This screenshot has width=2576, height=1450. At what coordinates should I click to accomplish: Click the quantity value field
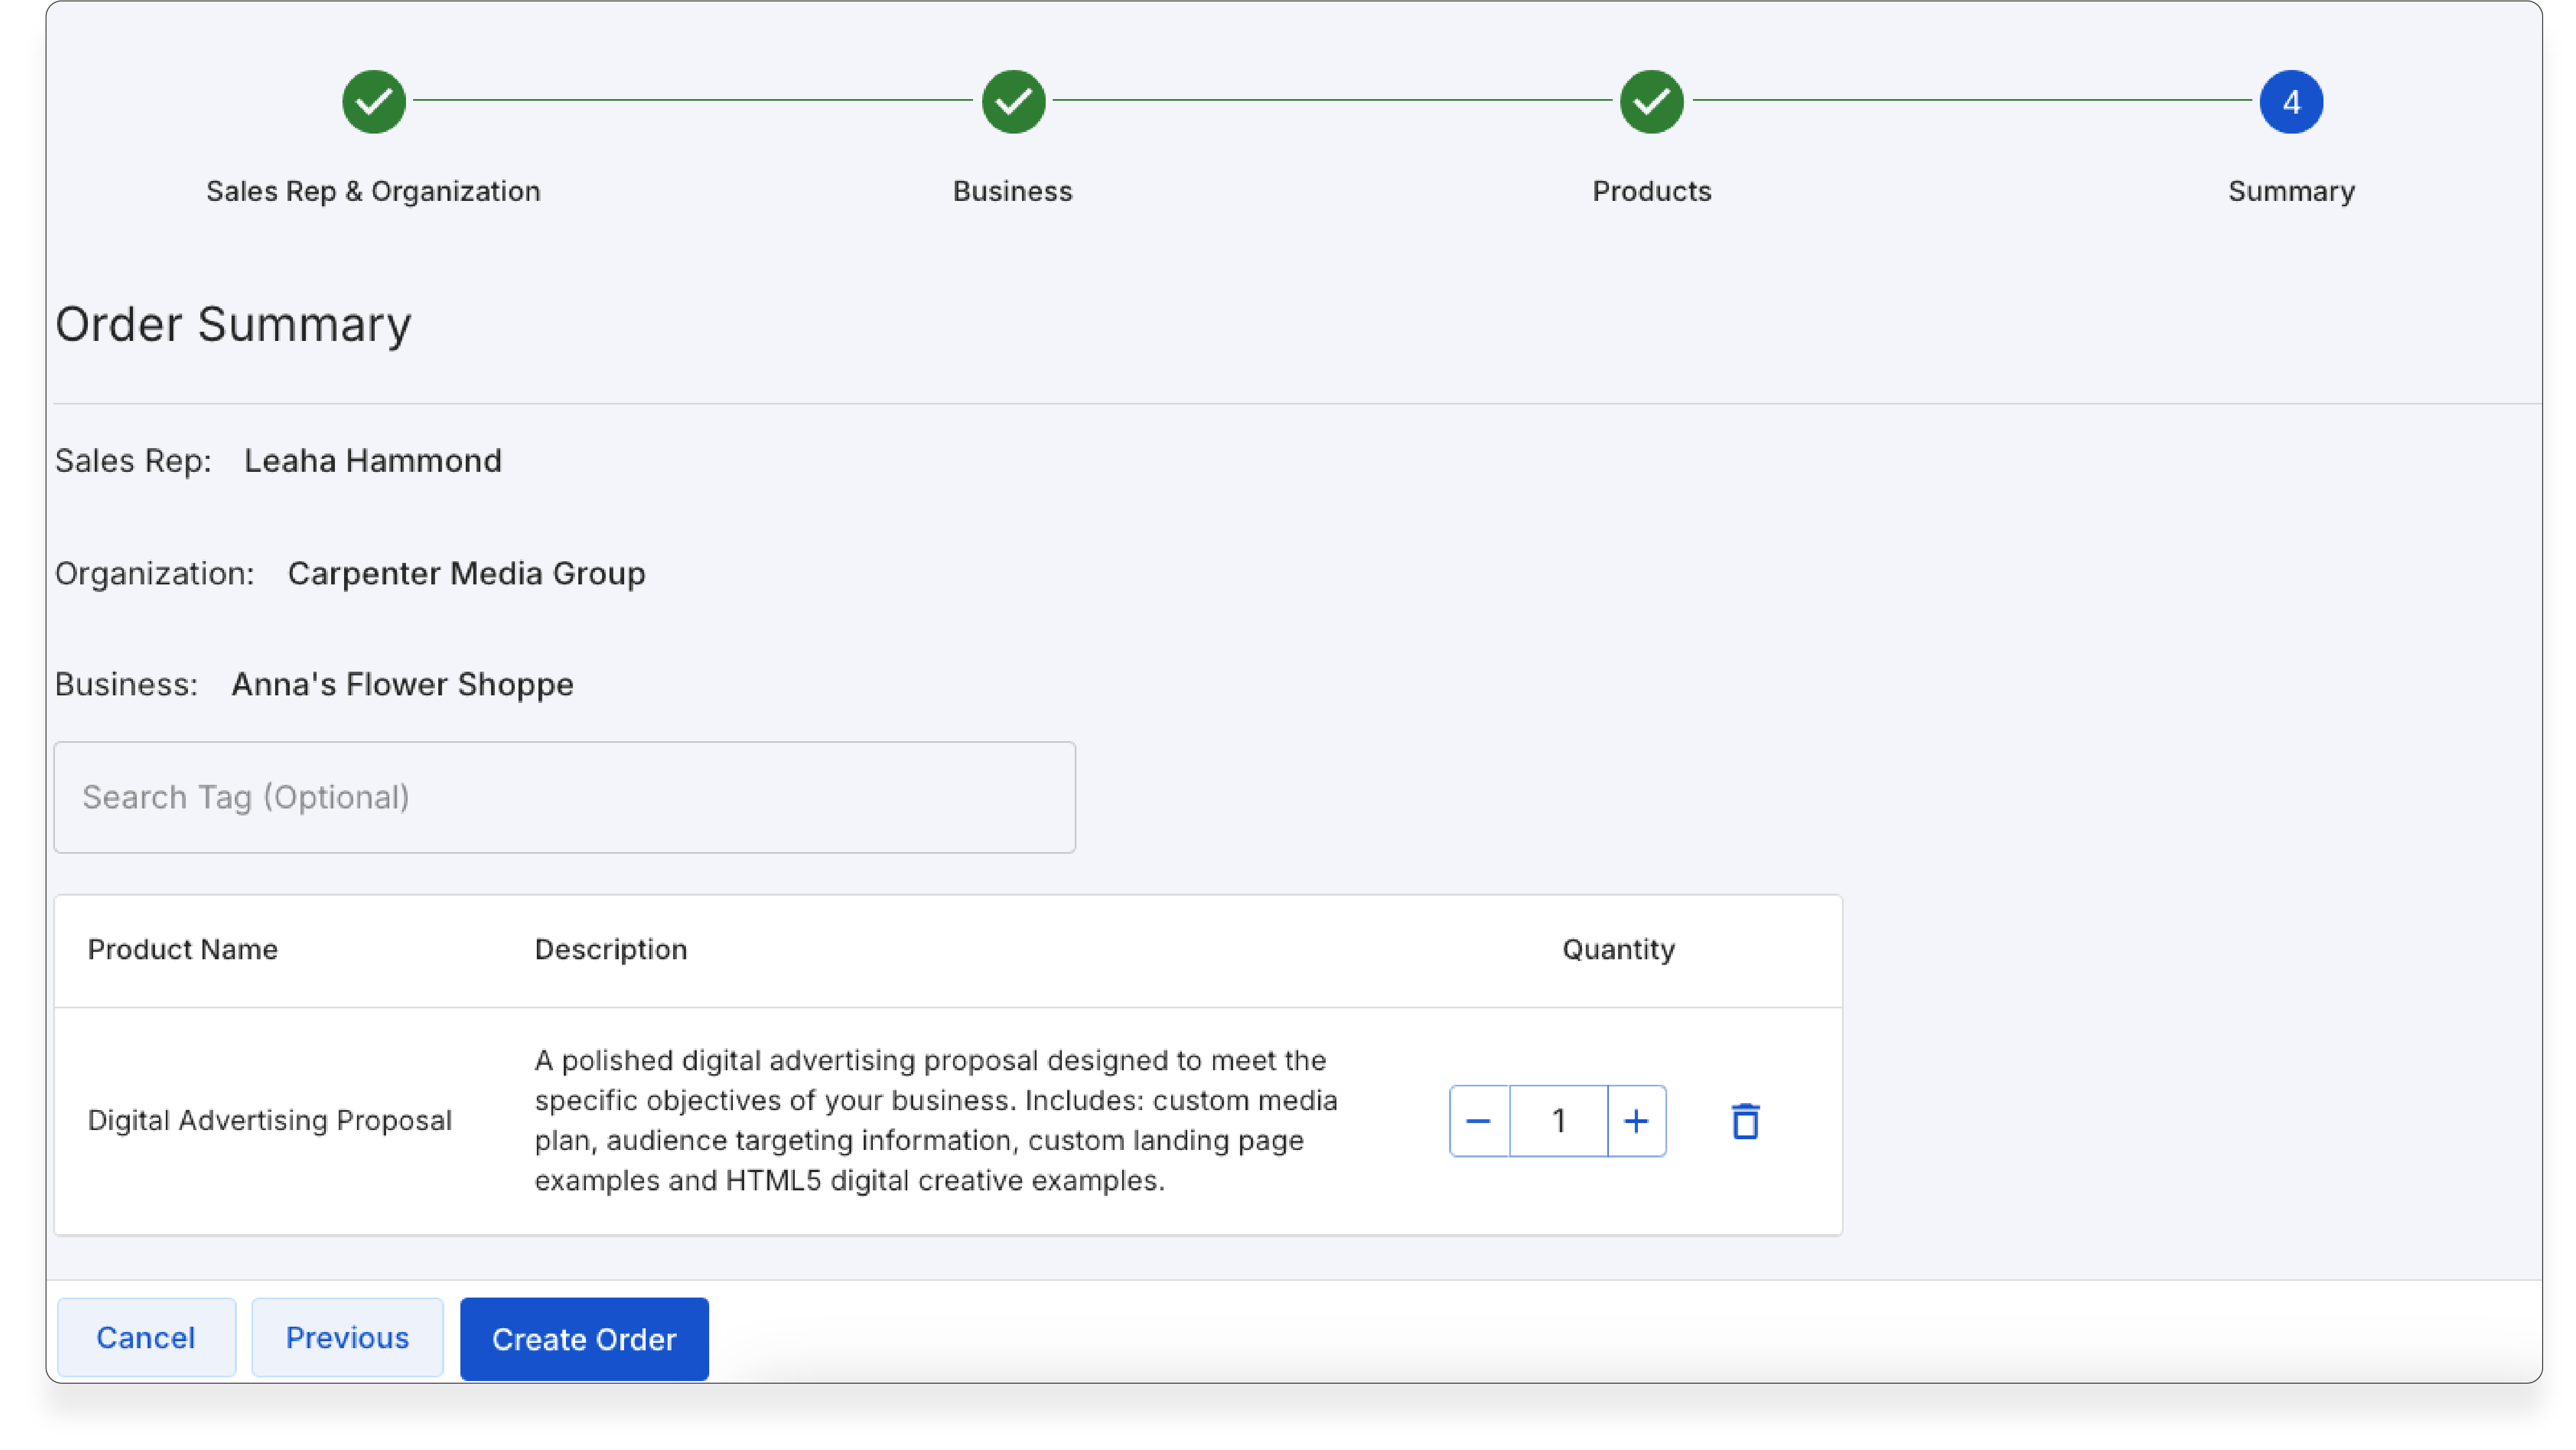coord(1558,1121)
